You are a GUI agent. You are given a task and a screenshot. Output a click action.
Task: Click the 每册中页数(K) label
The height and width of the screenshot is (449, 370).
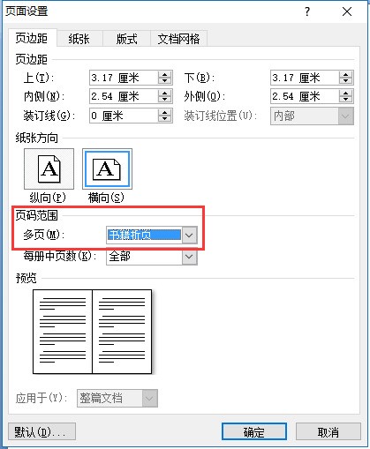click(60, 256)
